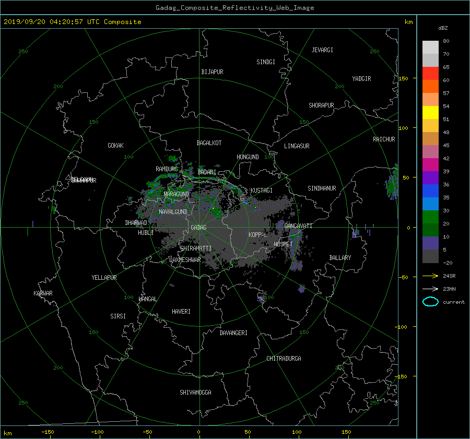Select the purple 36-39 dBZ legend band

point(430,177)
